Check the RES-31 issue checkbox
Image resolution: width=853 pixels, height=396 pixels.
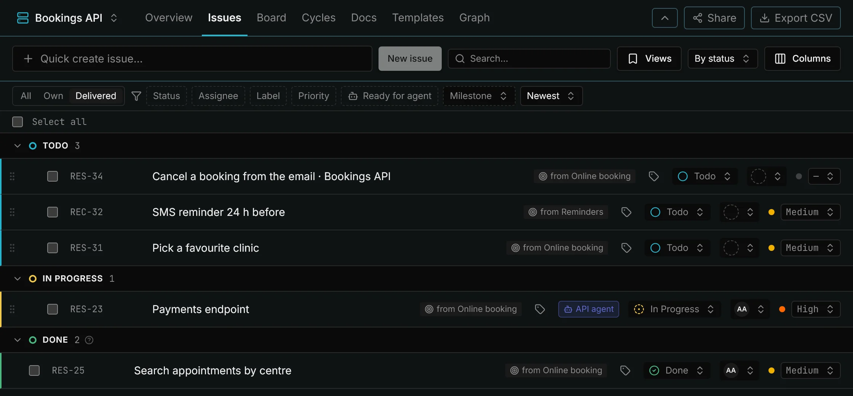[x=53, y=248]
